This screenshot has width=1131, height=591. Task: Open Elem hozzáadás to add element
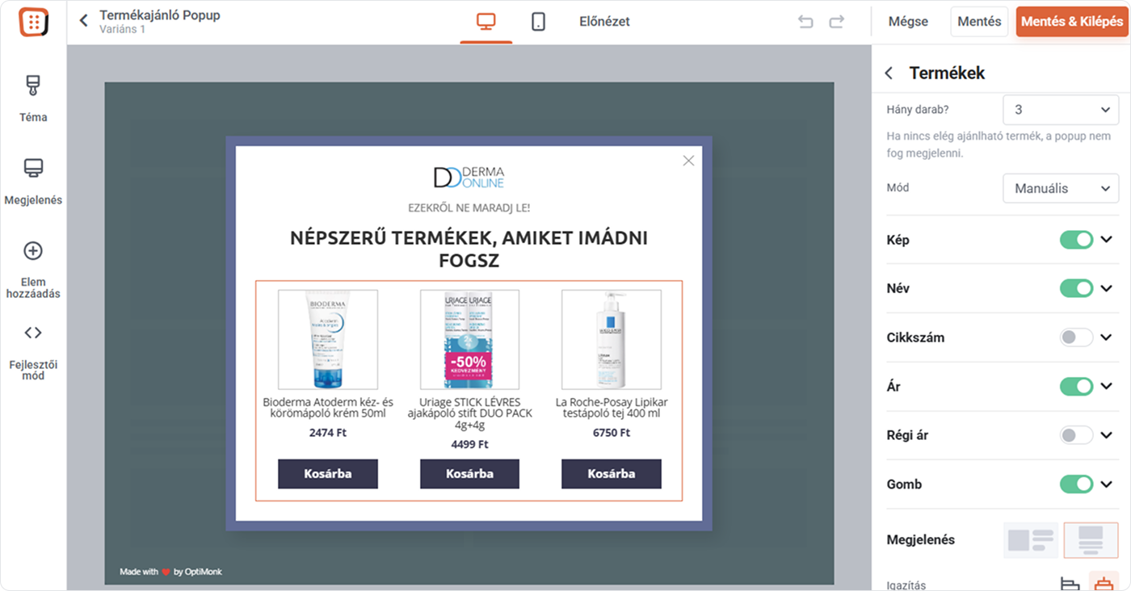tap(33, 270)
